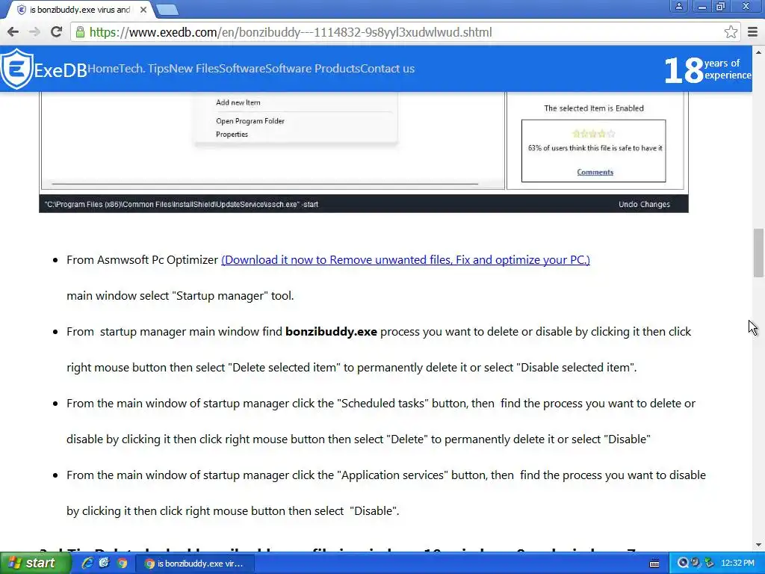Click the clock showing 12:32 PM
The width and height of the screenshot is (765, 574).
tap(737, 564)
